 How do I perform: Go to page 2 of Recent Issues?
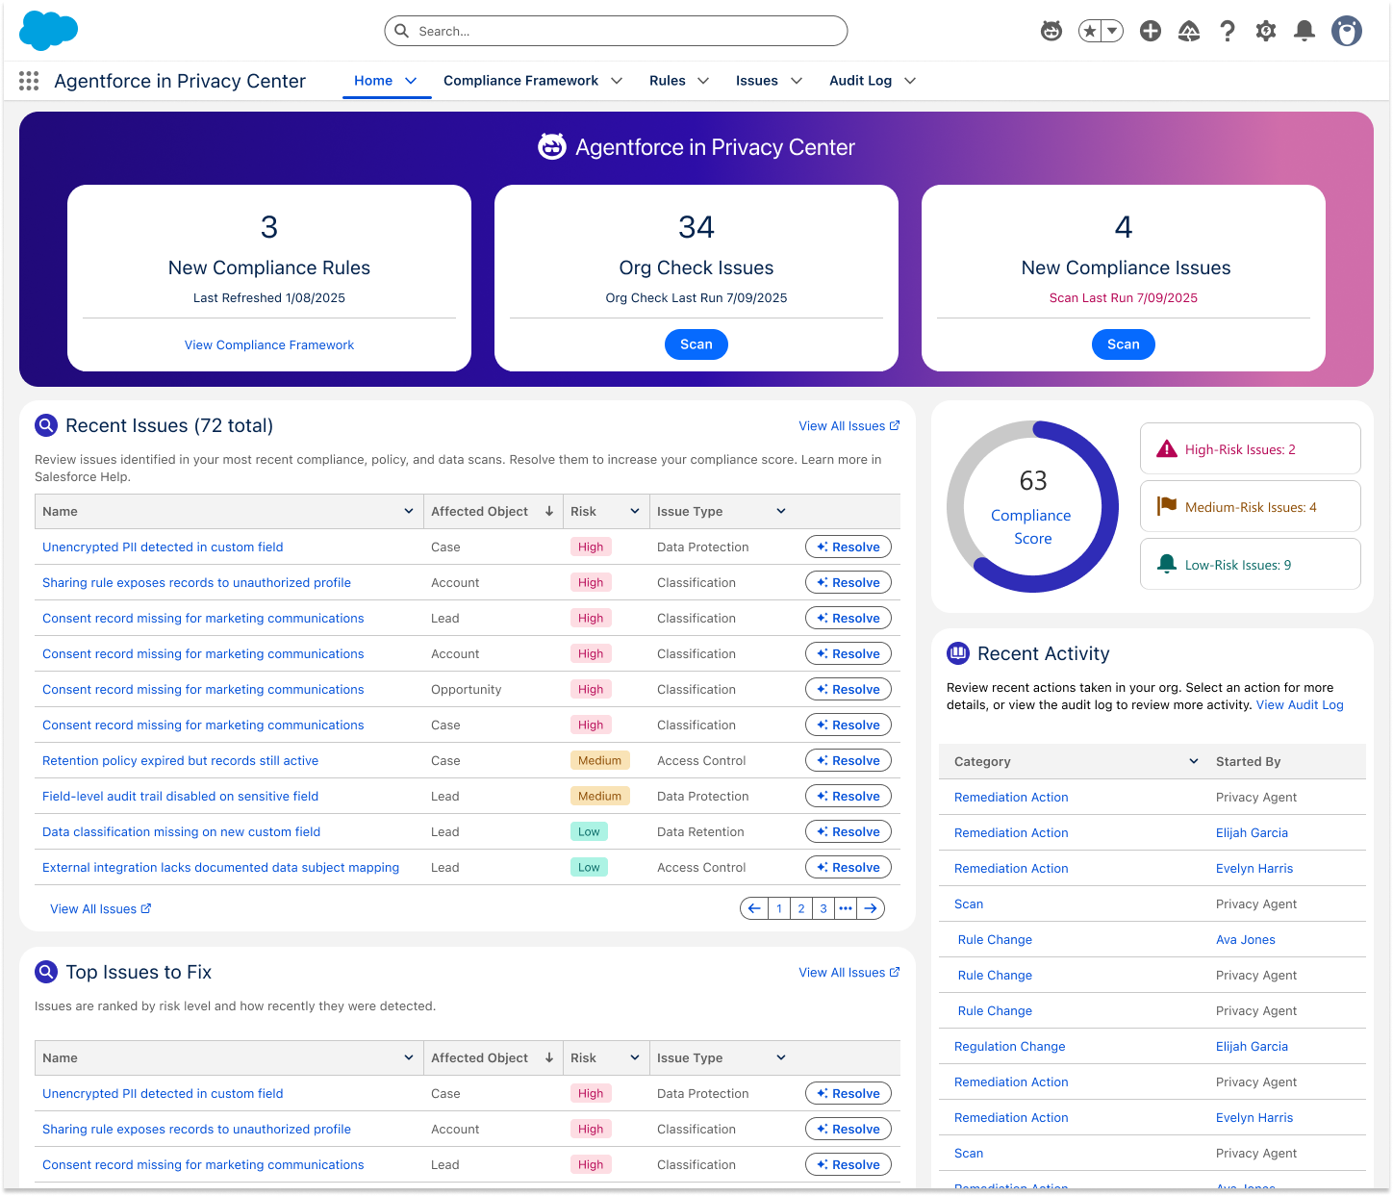click(x=801, y=908)
